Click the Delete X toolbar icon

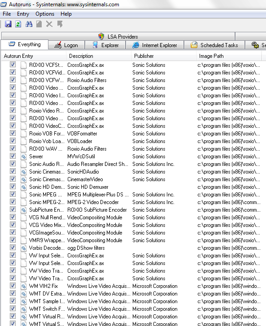(49, 24)
